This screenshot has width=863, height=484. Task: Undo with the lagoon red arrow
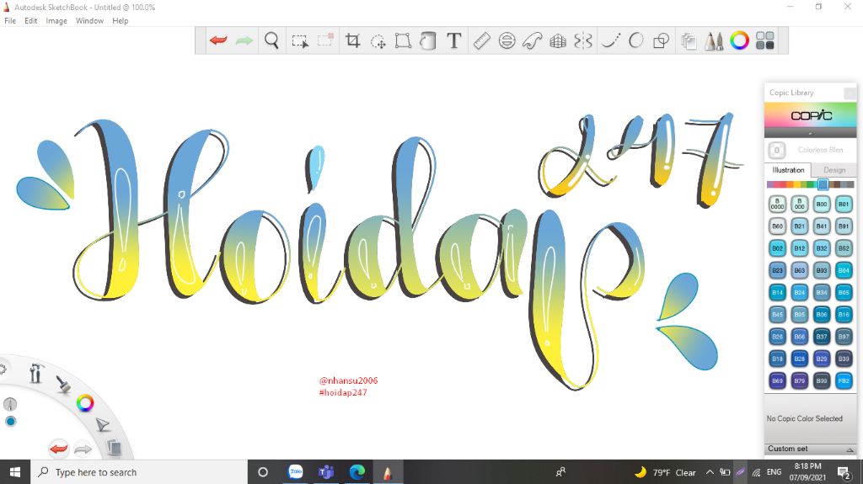(x=59, y=449)
